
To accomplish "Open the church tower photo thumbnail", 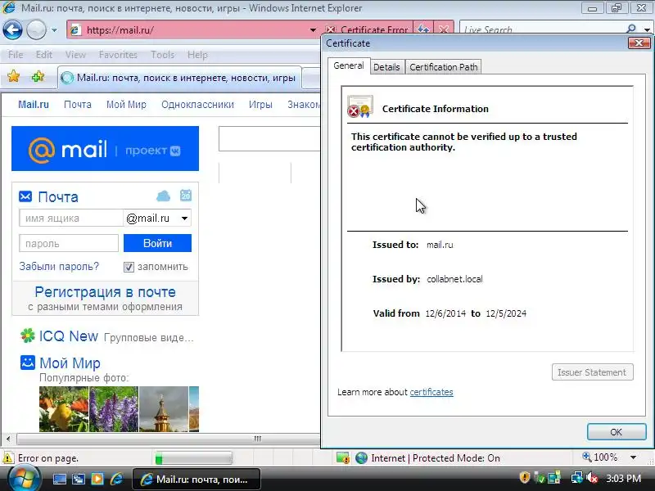I will (x=163, y=408).
